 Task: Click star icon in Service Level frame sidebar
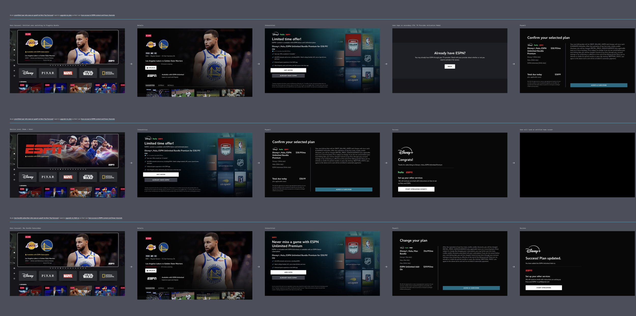(14, 175)
